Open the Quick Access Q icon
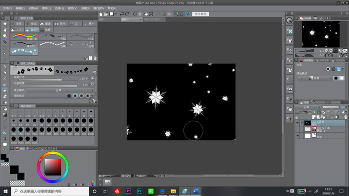 289,20
